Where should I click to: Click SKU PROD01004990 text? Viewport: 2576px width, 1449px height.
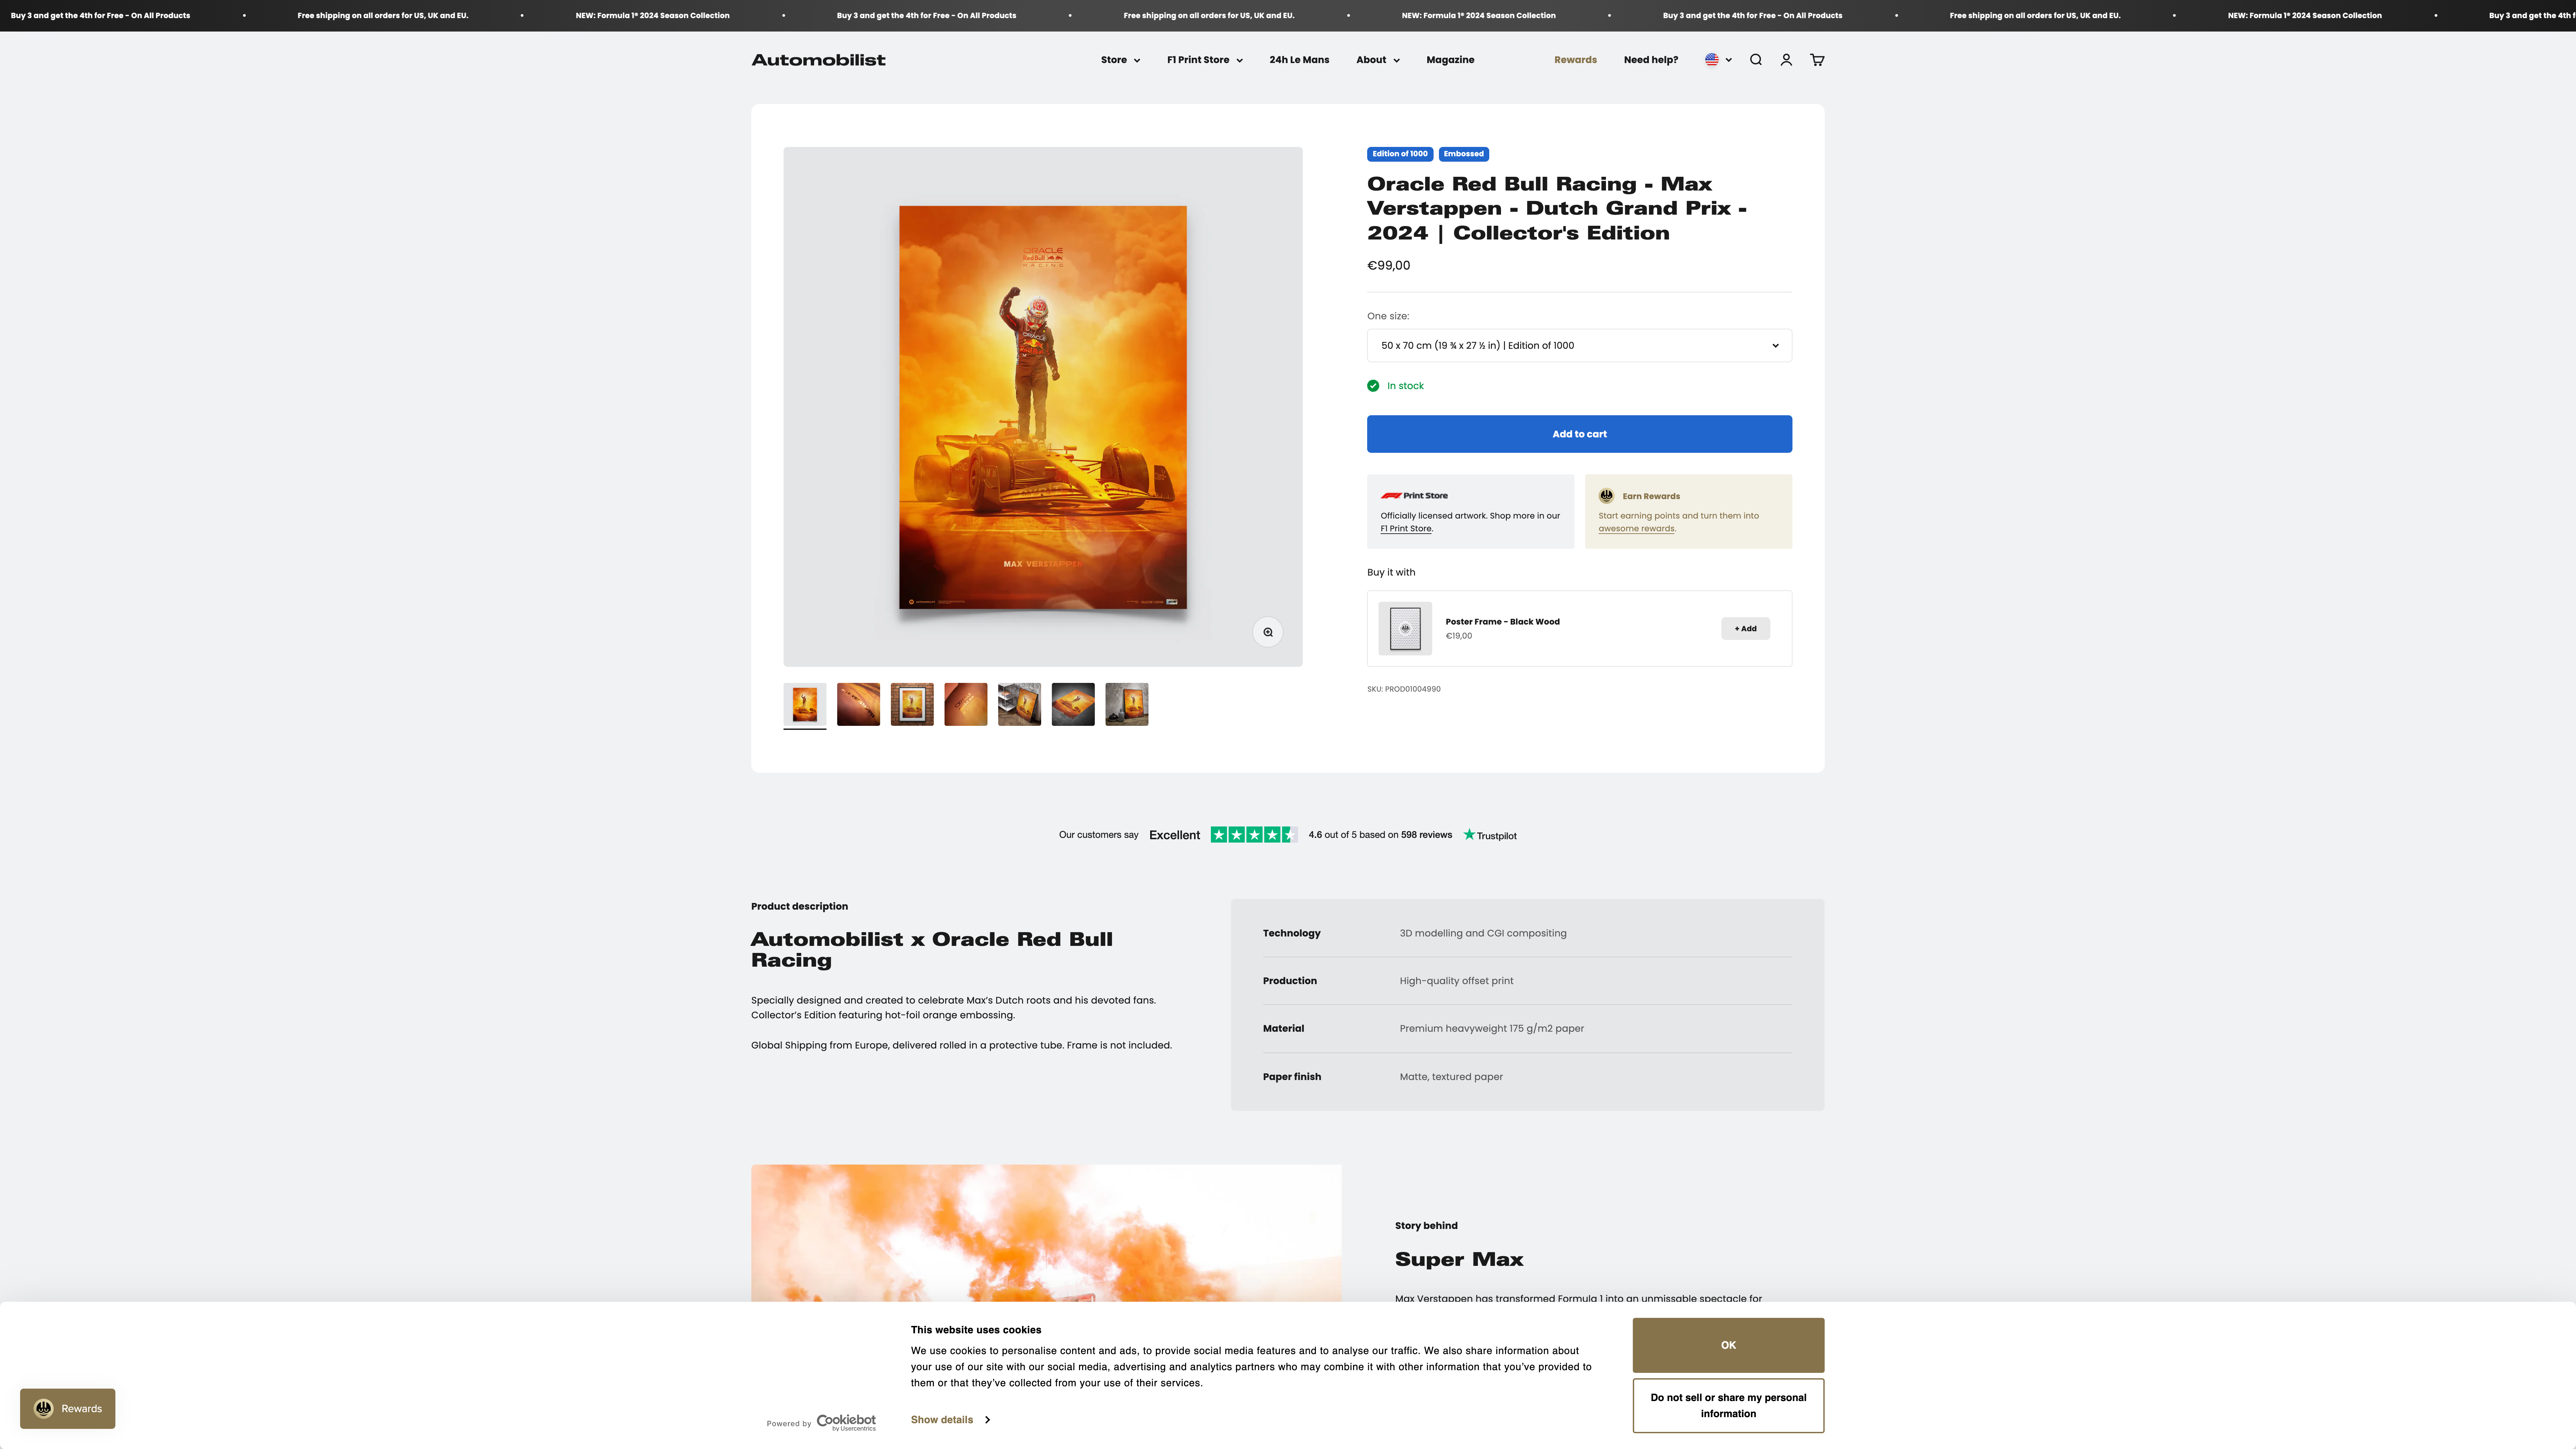pyautogui.click(x=1404, y=689)
